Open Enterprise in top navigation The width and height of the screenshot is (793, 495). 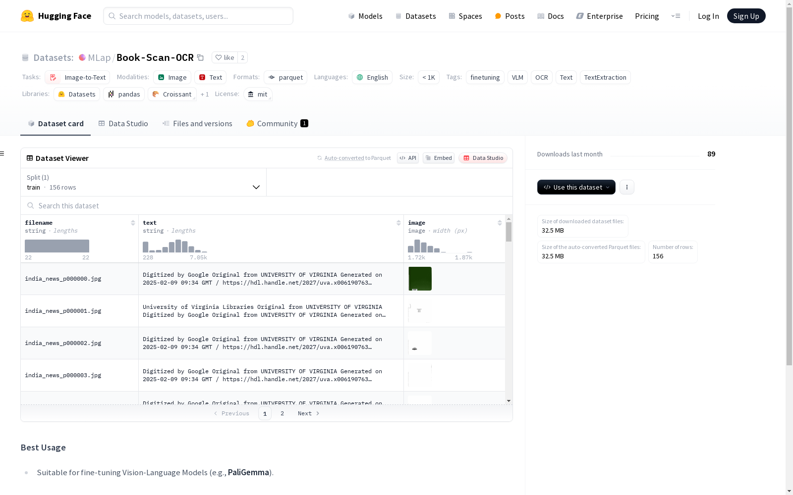pyautogui.click(x=599, y=16)
